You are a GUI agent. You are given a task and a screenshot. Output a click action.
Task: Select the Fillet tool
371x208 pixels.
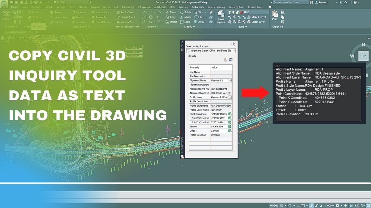199,17
